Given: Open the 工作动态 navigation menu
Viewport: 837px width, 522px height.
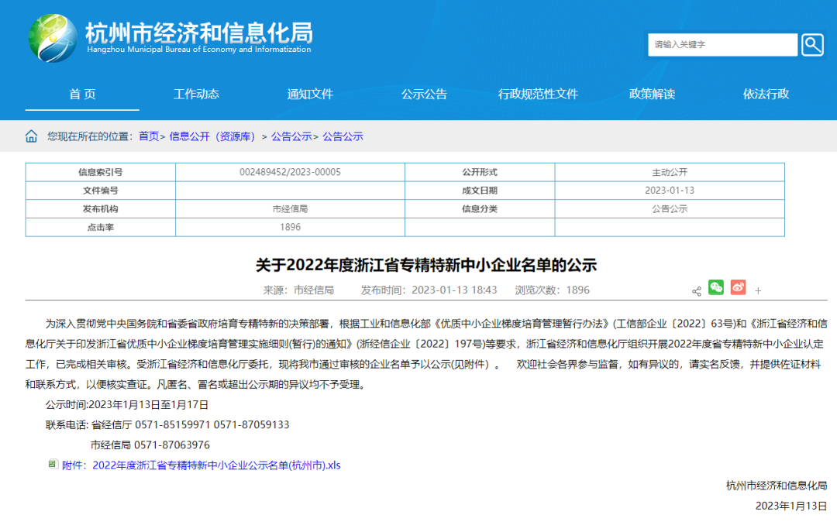Looking at the screenshot, I should point(196,94).
